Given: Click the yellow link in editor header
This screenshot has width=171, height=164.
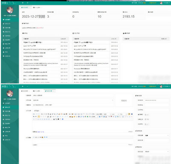Looking at the screenshot, I should [x=153, y=86].
